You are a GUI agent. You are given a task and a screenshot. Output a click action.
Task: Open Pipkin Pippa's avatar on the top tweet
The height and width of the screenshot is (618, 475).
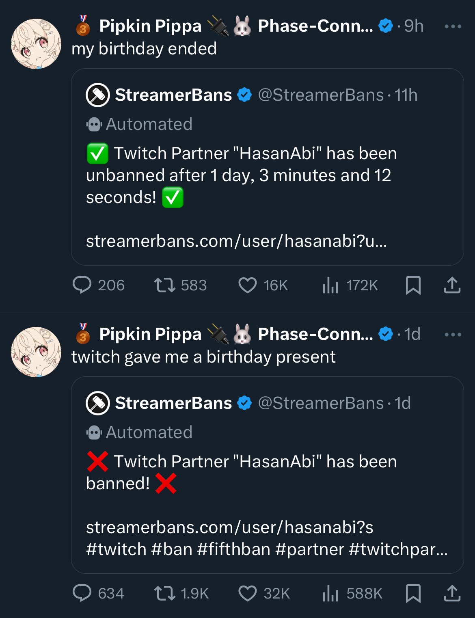point(36,44)
